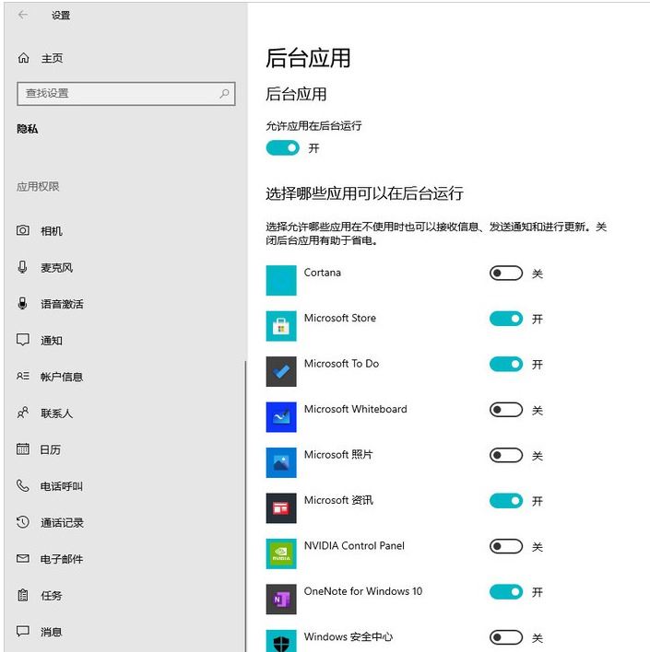
Task: Click the Microsoft Store app icon
Action: pyautogui.click(x=281, y=326)
